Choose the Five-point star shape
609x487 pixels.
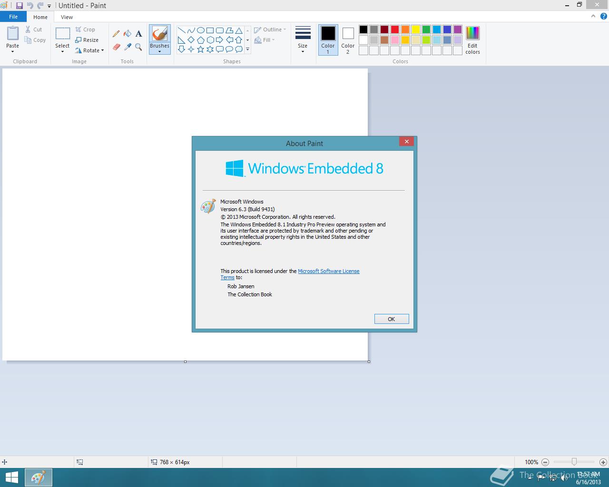coord(201,49)
